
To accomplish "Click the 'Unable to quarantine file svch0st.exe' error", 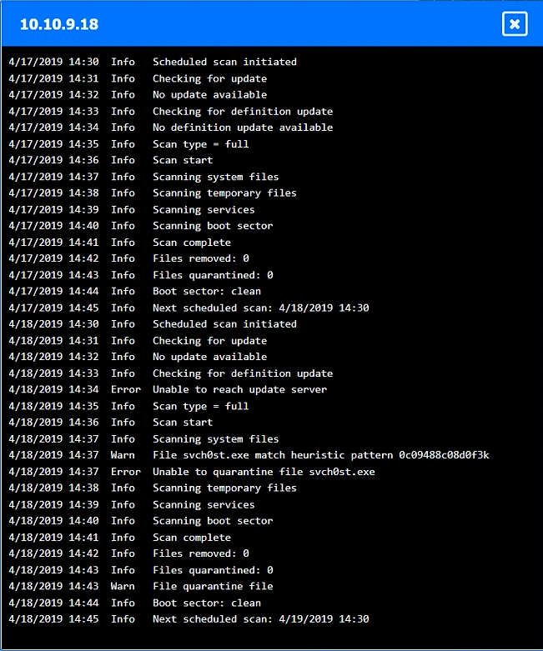I will tap(264, 472).
